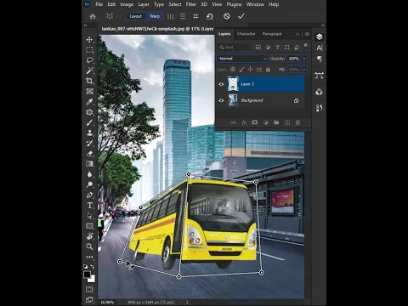Add a layer mask

pyautogui.click(x=255, y=122)
